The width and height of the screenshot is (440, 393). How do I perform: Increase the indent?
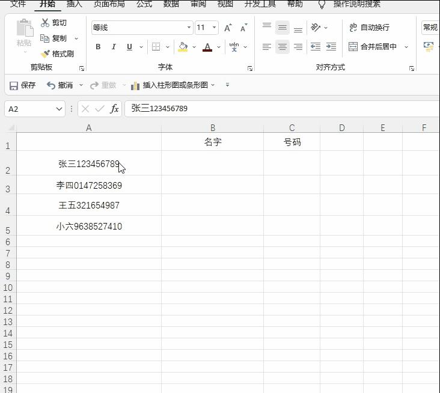tap(331, 46)
